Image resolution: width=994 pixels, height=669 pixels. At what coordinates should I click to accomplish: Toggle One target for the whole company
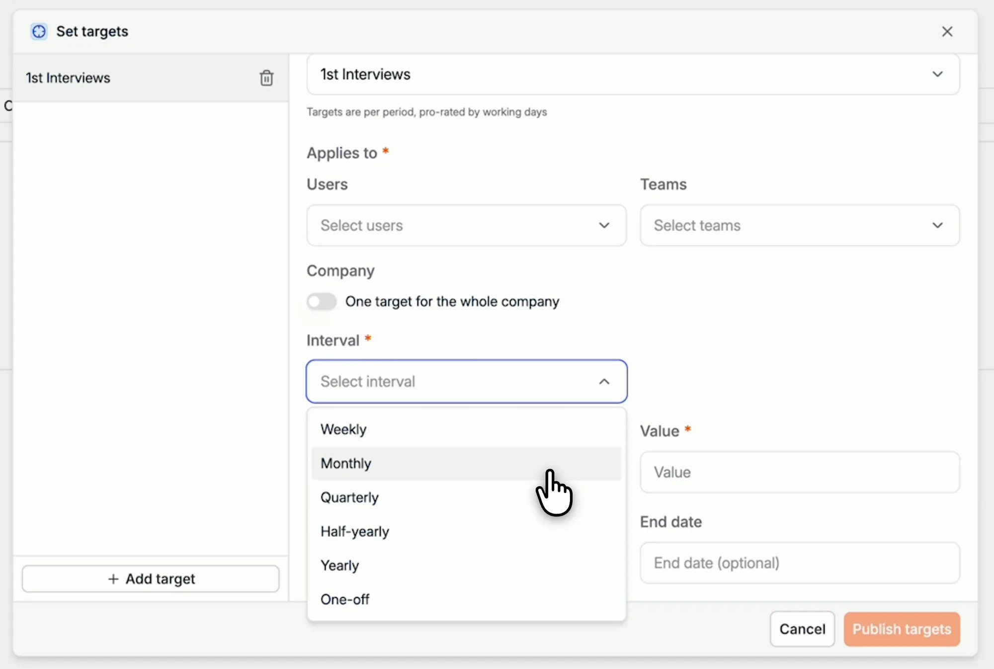pos(322,301)
